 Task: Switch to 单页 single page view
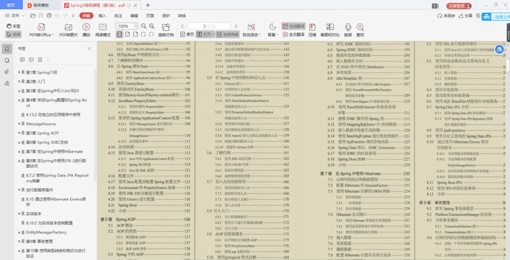[x=187, y=35]
